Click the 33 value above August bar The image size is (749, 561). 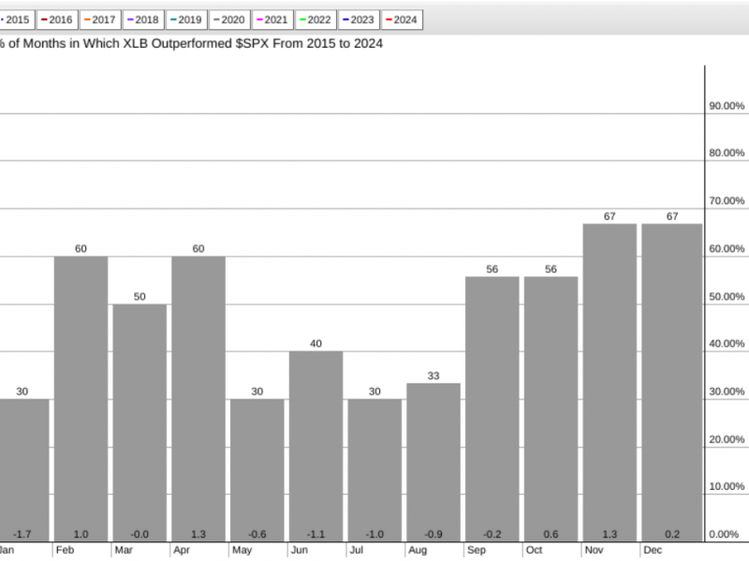(x=433, y=376)
